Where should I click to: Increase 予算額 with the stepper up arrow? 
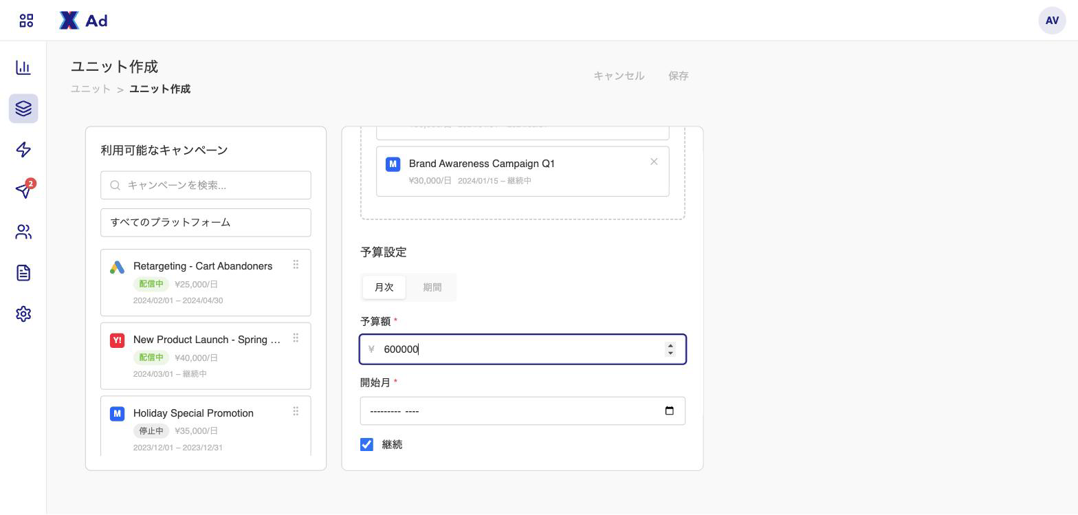point(670,346)
